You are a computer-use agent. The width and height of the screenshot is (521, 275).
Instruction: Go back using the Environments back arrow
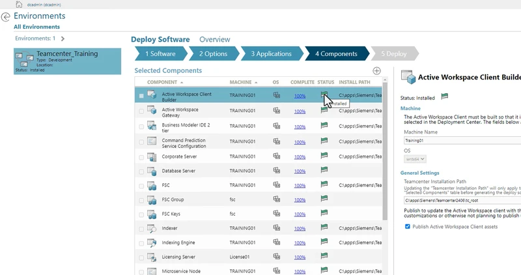(6, 17)
